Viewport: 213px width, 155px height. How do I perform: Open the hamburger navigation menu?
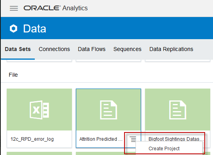[14, 8]
